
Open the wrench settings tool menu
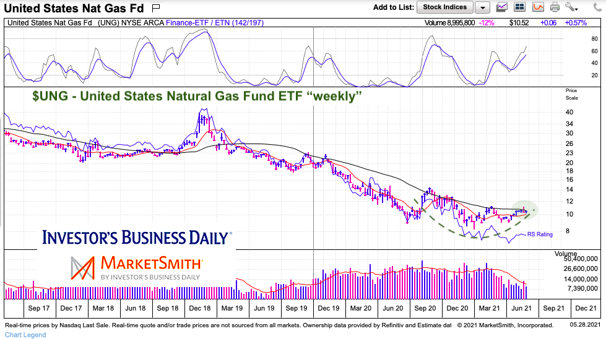tap(571, 7)
